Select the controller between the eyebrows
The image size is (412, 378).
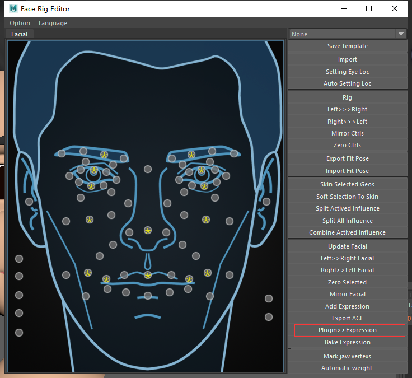pyautogui.click(x=148, y=169)
